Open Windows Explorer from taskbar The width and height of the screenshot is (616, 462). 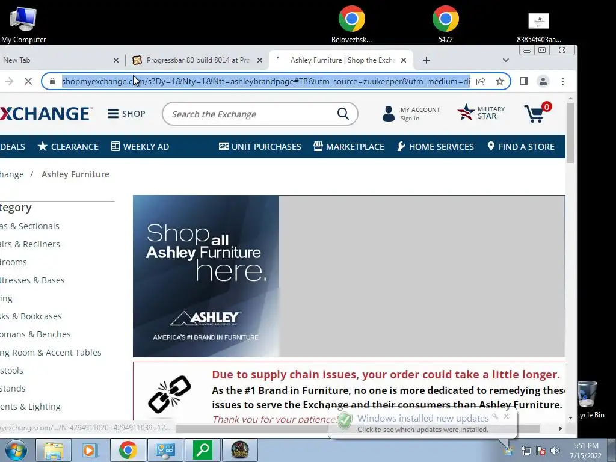point(54,450)
